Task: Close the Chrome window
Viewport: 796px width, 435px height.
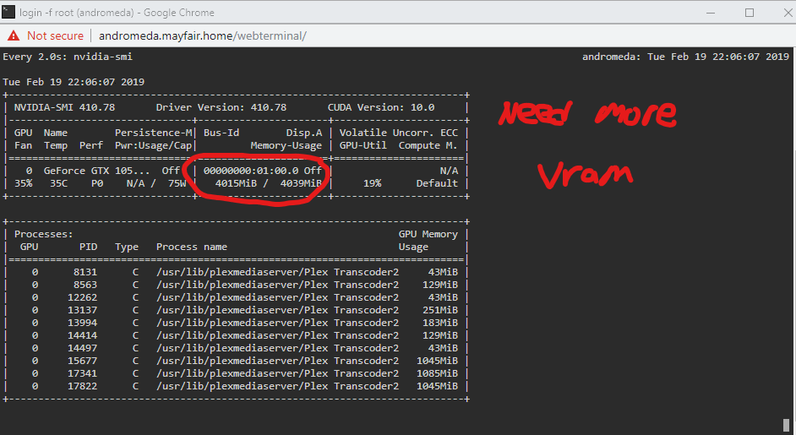Action: pos(788,13)
